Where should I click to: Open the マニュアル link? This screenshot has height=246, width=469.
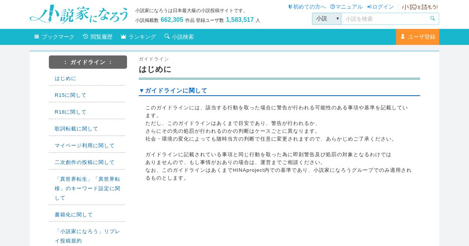349,7
